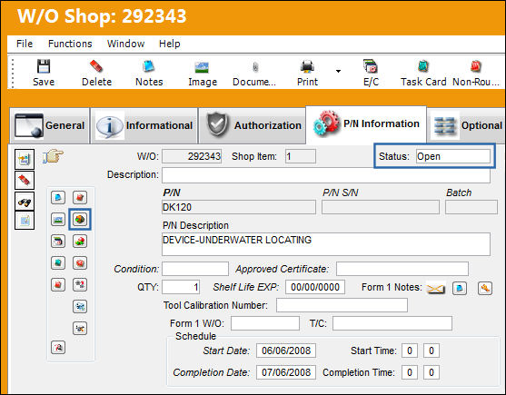Click the red eraser icon above the binoculars
Image resolution: width=506 pixels, height=395 pixels.
click(25, 180)
